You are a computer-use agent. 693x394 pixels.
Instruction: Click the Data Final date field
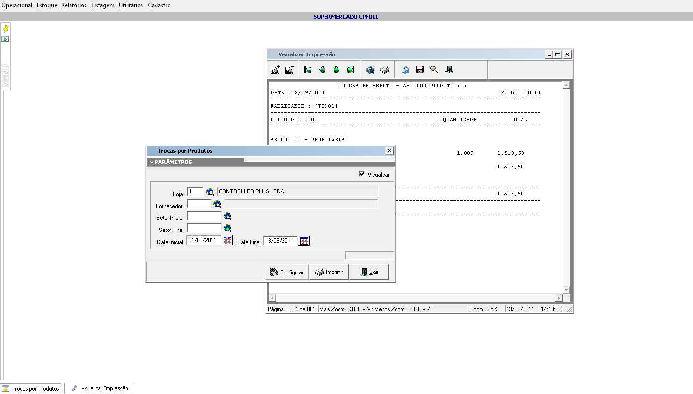(x=281, y=240)
